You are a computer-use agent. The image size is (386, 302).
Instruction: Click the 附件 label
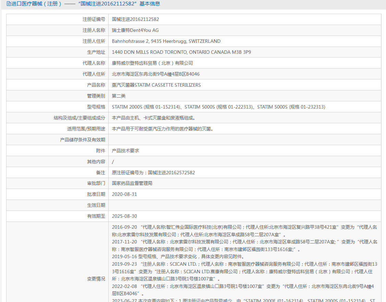click(101, 151)
